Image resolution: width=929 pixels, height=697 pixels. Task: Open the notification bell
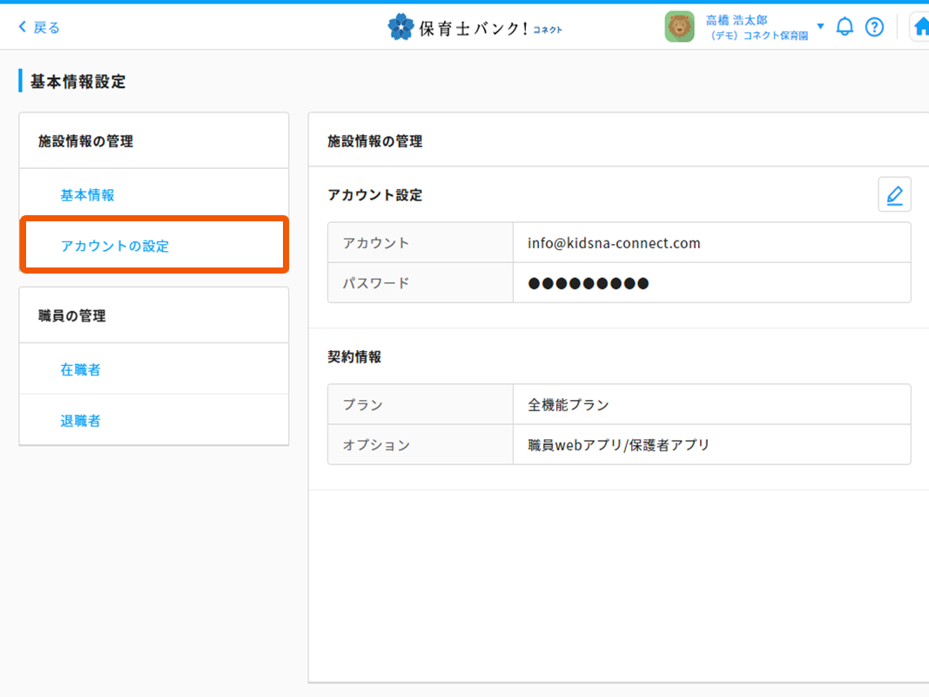[x=844, y=27]
